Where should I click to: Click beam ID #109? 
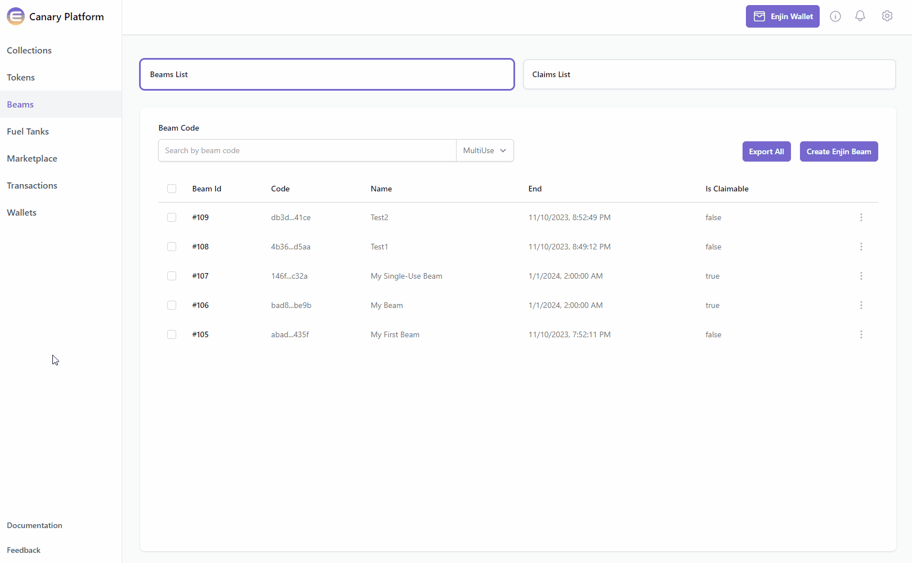(x=200, y=217)
